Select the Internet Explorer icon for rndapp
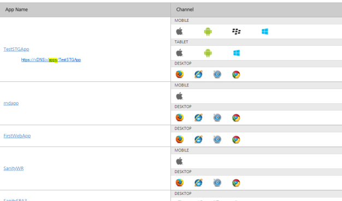Viewport: 342px width, 201px height. [x=198, y=117]
